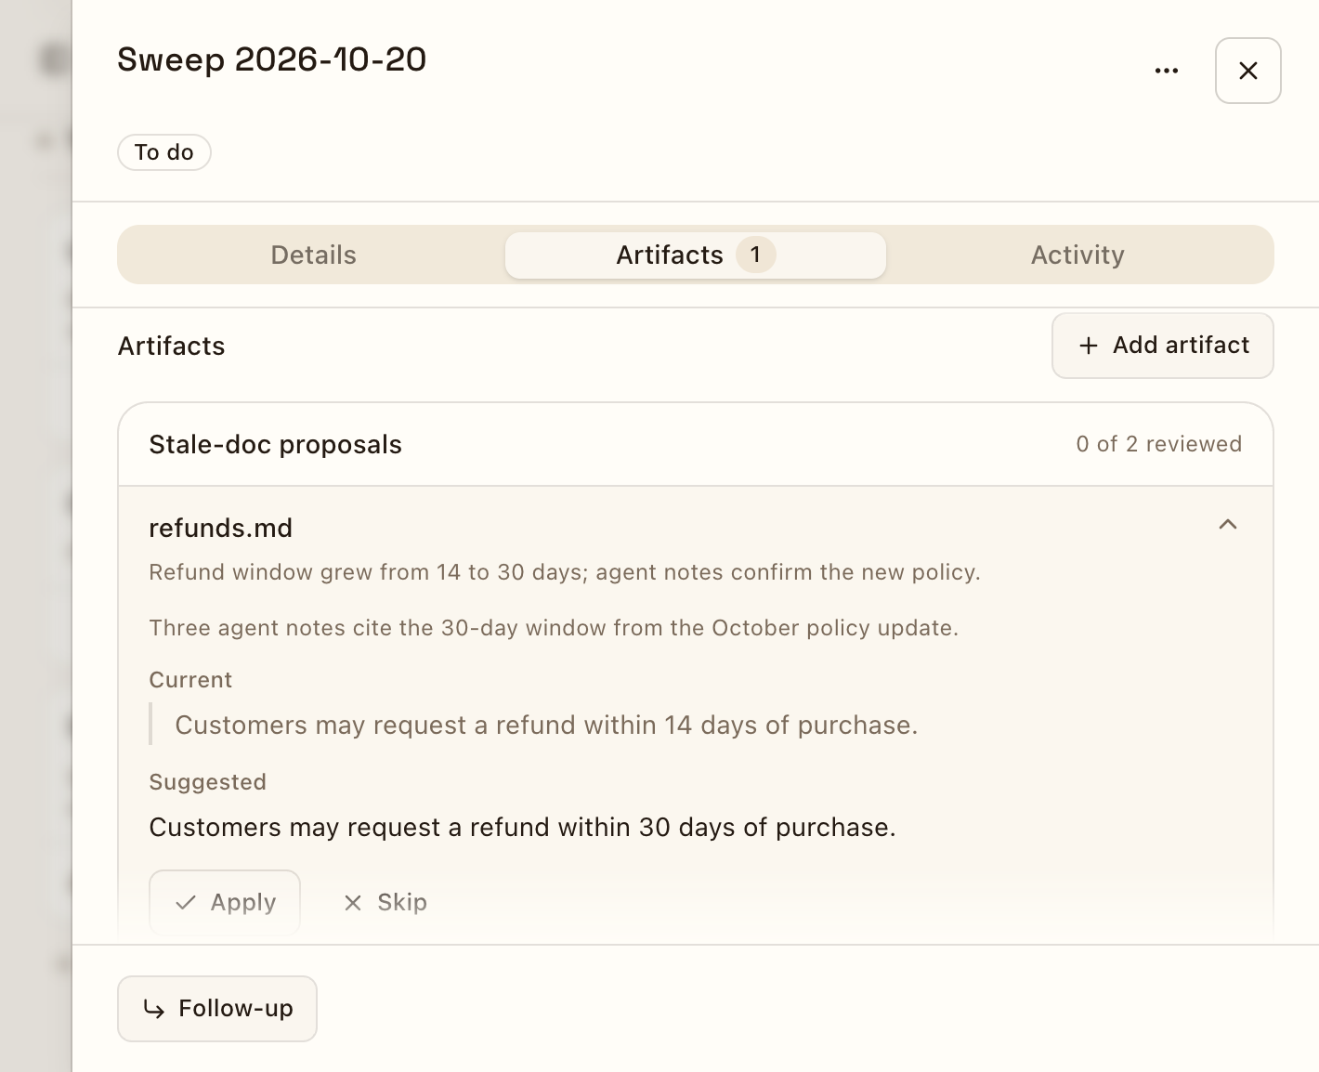
Task: Click the current text quoting 14 days
Action: pos(546,726)
